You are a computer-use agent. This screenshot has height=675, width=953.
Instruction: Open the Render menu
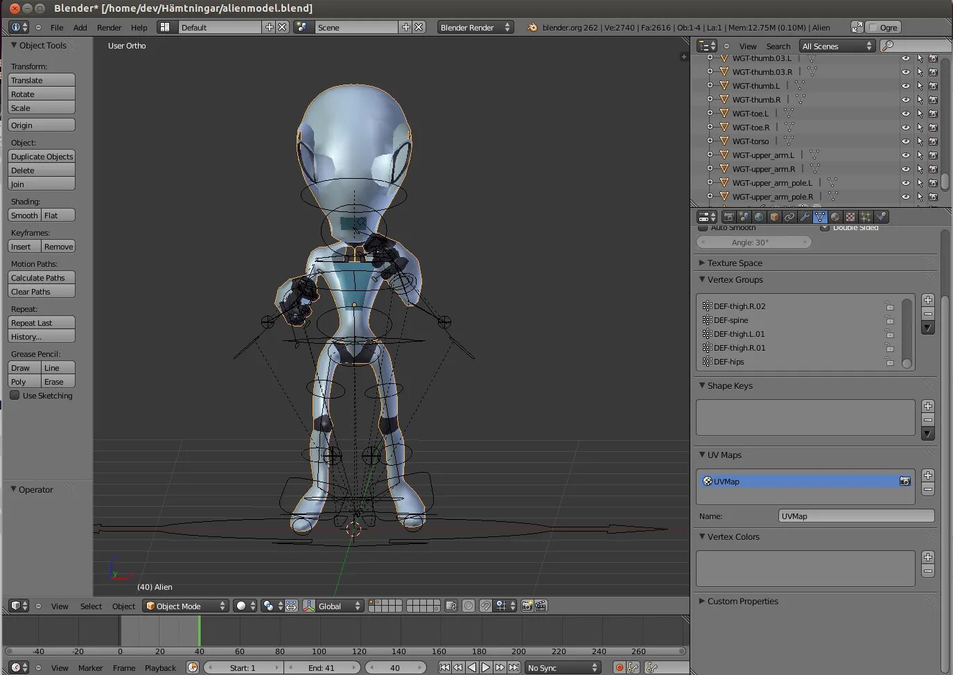coord(109,28)
